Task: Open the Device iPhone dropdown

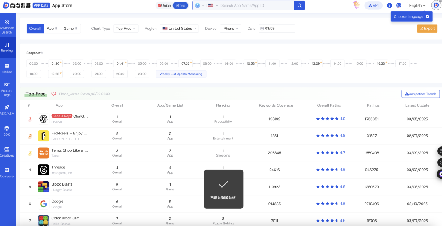Action: pos(230,29)
